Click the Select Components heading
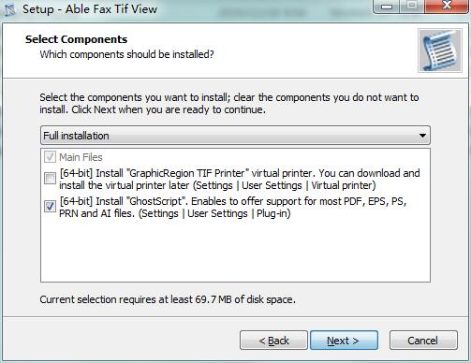Viewport: 471px width, 363px height. pos(77,39)
